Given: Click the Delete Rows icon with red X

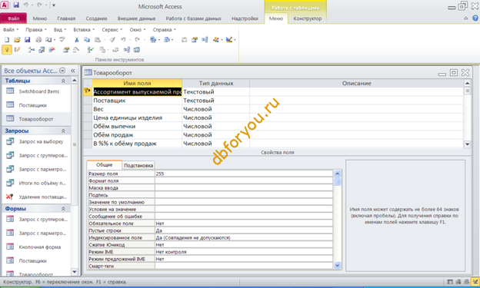Looking at the screenshot, I should pyautogui.click(x=52, y=50).
